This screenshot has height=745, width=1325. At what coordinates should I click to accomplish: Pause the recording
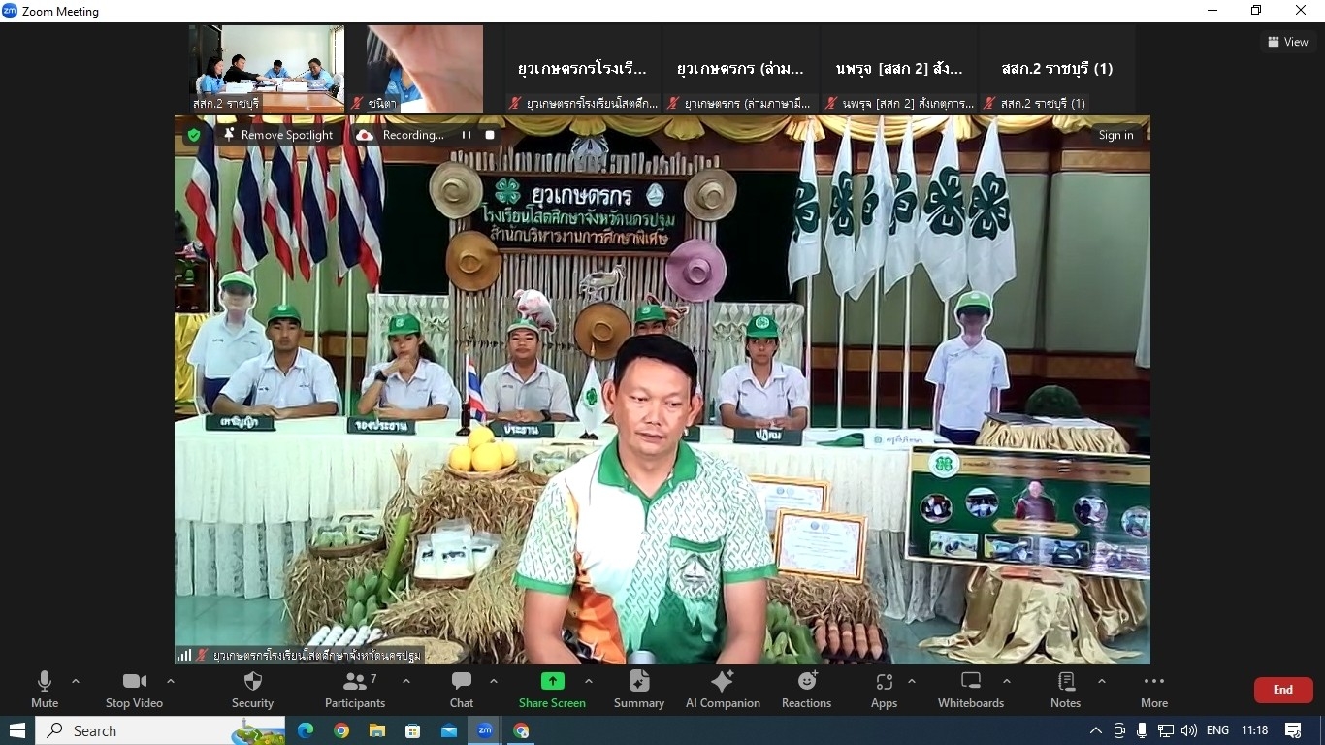467,135
